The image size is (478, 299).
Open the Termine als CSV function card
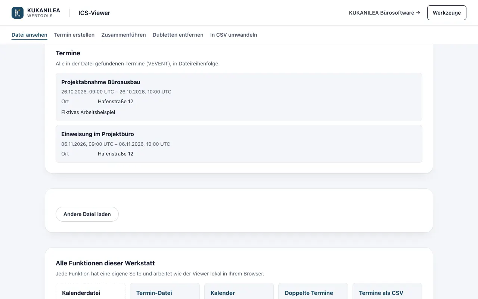[388, 291]
